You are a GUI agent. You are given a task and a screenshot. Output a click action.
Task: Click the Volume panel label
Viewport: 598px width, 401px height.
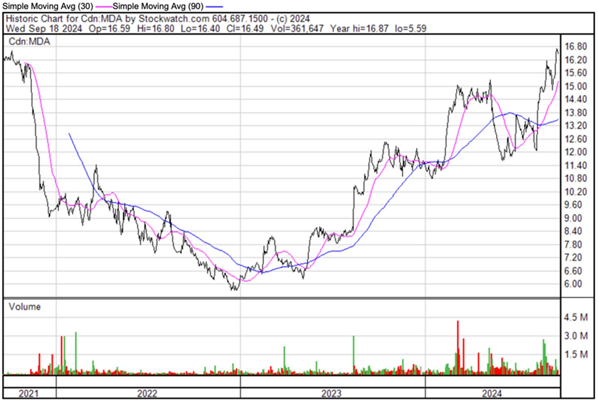click(x=25, y=307)
